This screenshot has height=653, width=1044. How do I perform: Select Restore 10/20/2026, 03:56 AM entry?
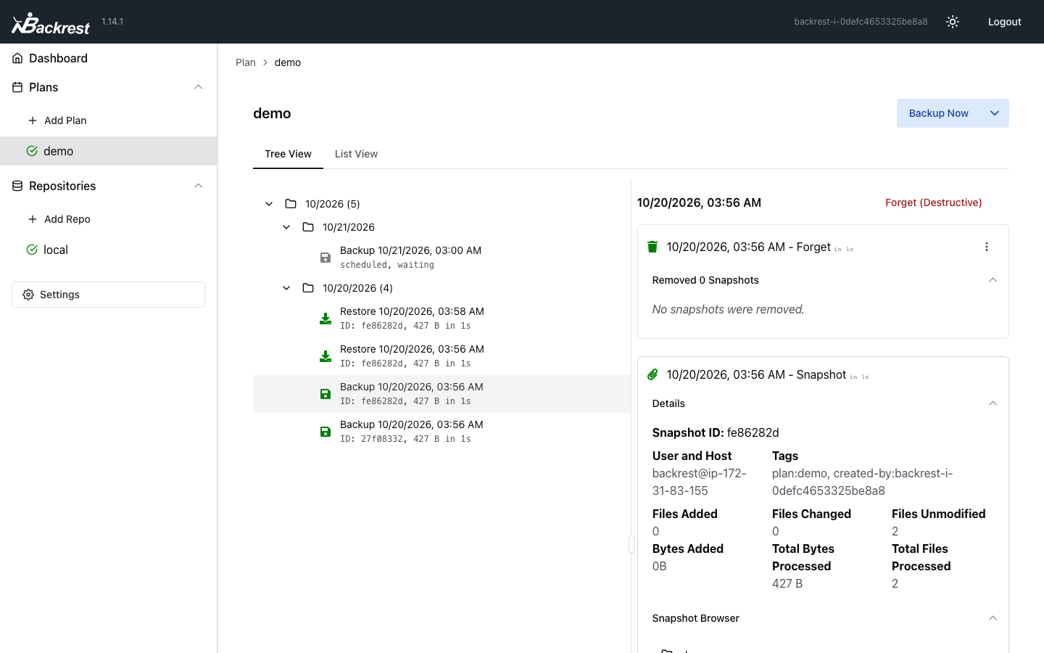tap(442, 356)
